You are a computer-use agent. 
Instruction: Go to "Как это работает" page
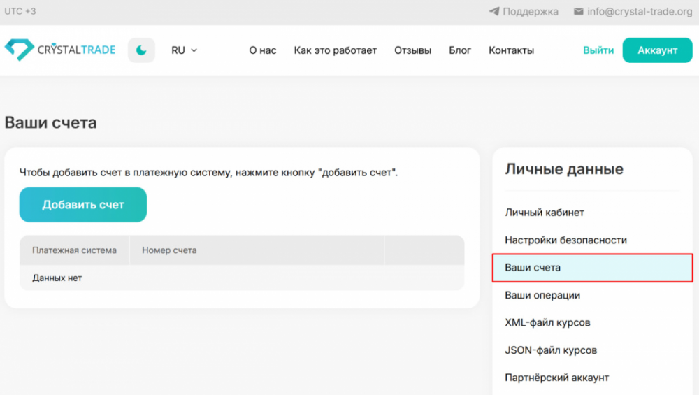[335, 50]
